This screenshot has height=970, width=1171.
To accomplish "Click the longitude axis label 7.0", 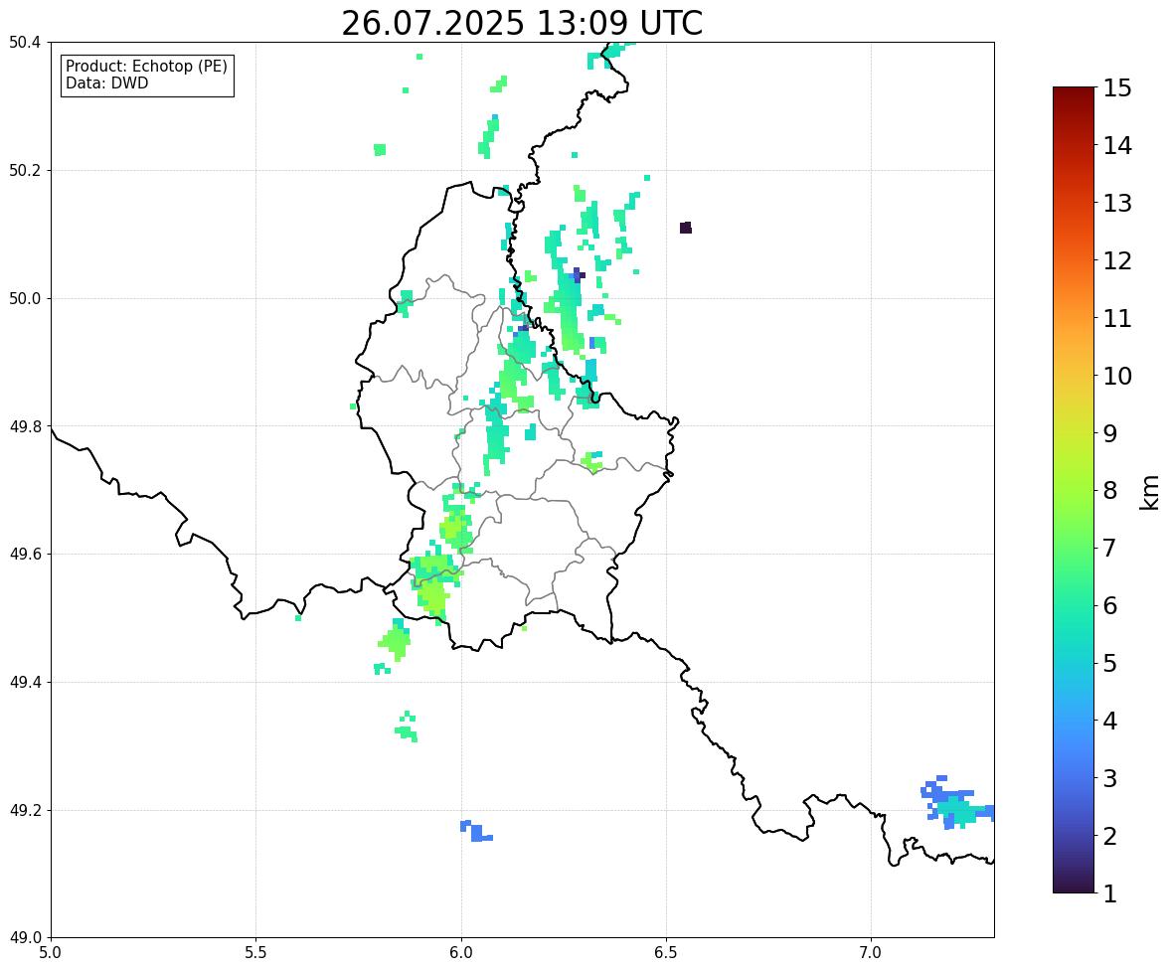I will tap(872, 953).
